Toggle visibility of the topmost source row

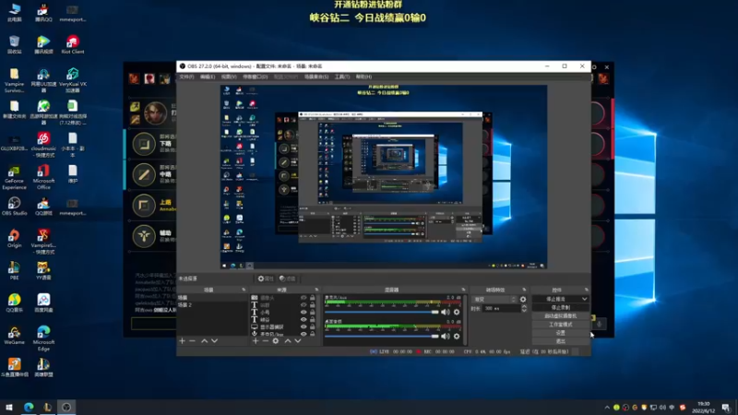[304, 298]
